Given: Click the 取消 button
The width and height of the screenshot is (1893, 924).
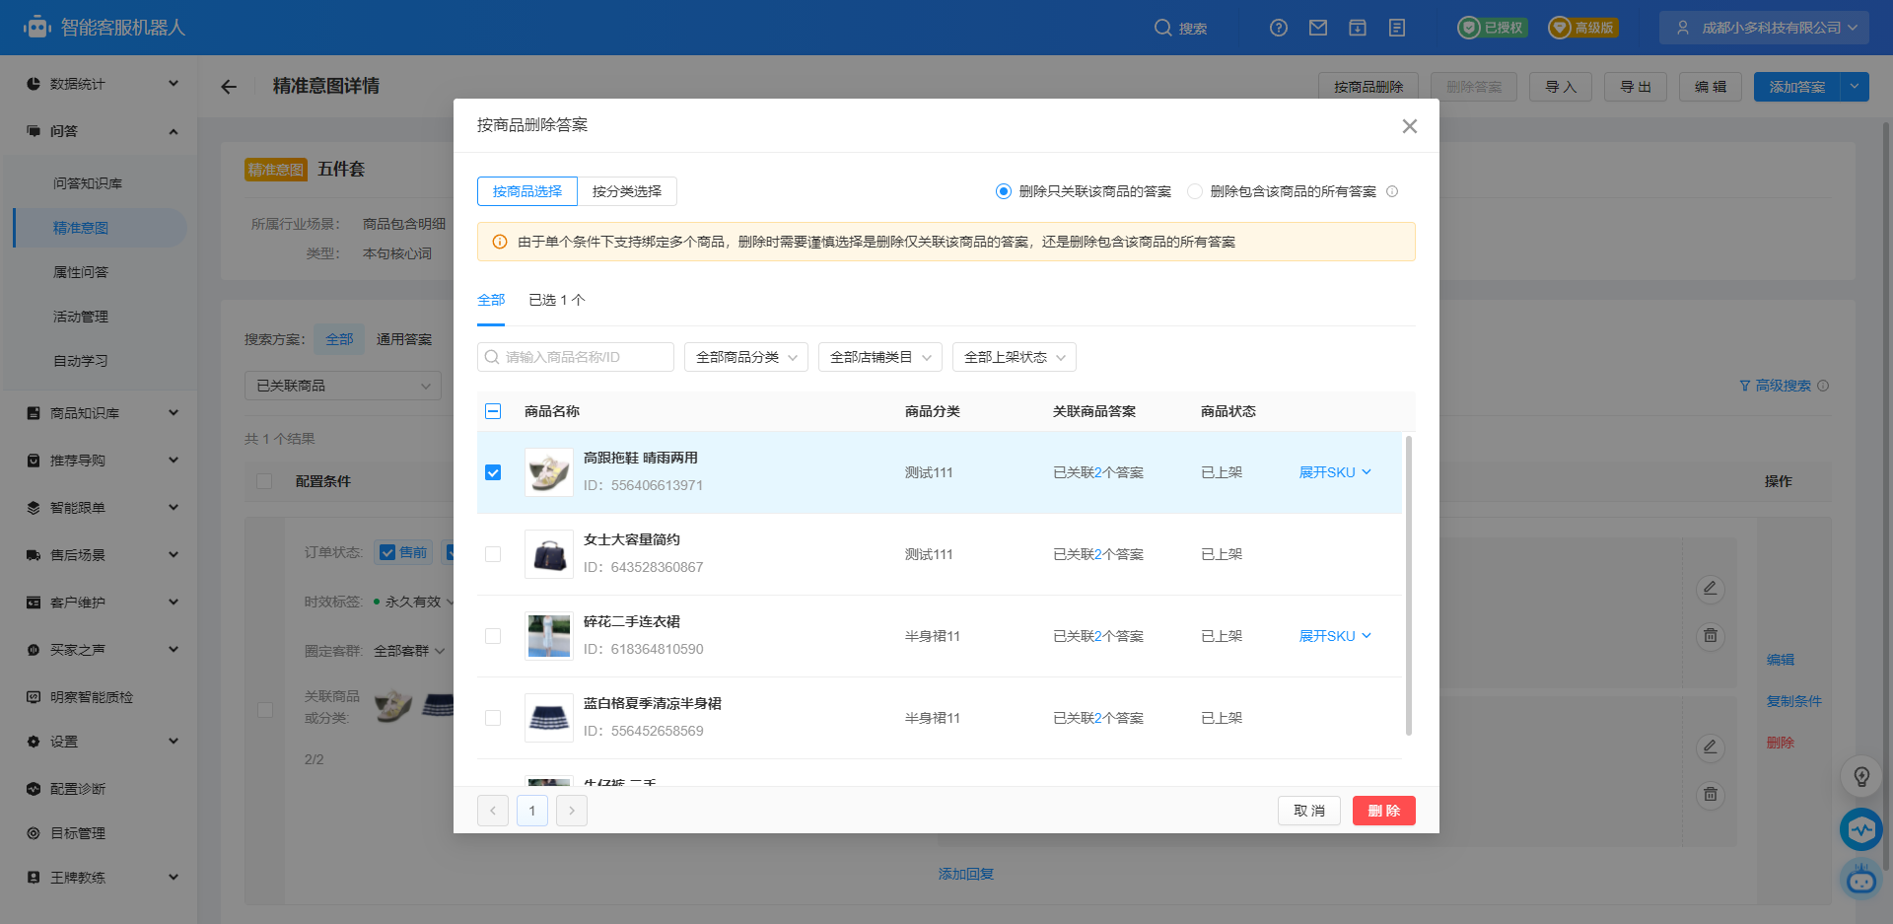Looking at the screenshot, I should [1309, 811].
